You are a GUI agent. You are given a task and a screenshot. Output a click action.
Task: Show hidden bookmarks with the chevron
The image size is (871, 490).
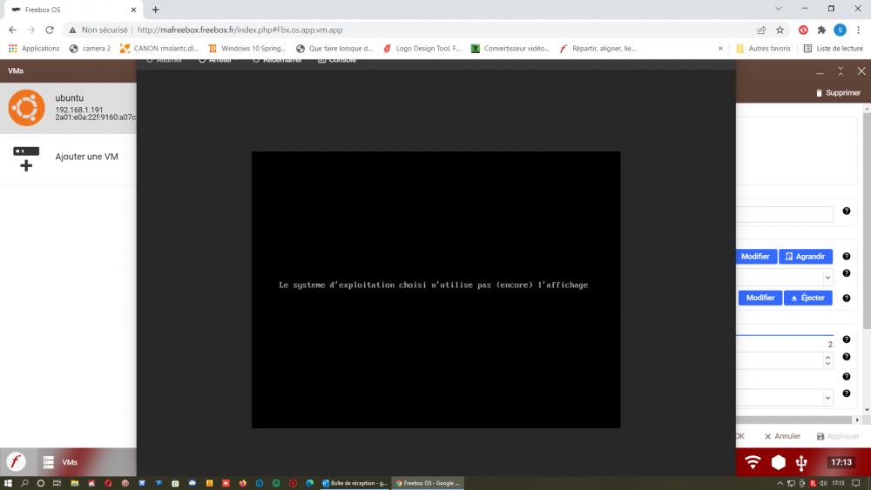[x=720, y=49]
